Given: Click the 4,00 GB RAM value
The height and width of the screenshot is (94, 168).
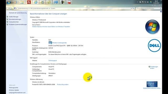Looking at the screenshot, I should (x=51, y=48).
